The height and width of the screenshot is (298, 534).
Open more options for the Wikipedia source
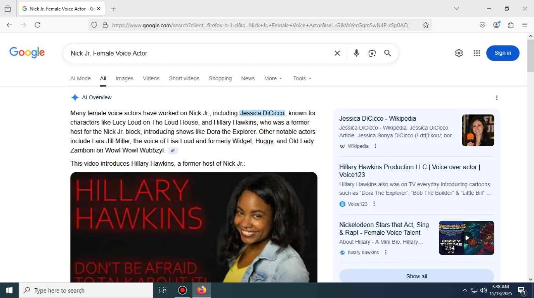[375, 146]
